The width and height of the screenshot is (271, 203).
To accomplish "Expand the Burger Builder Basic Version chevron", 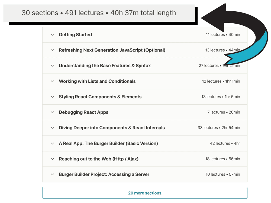I will click(x=52, y=143).
